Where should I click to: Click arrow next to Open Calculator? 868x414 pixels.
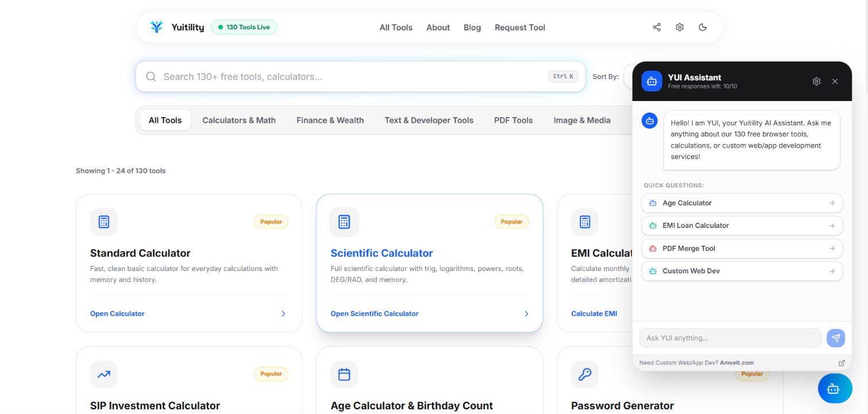coord(283,314)
